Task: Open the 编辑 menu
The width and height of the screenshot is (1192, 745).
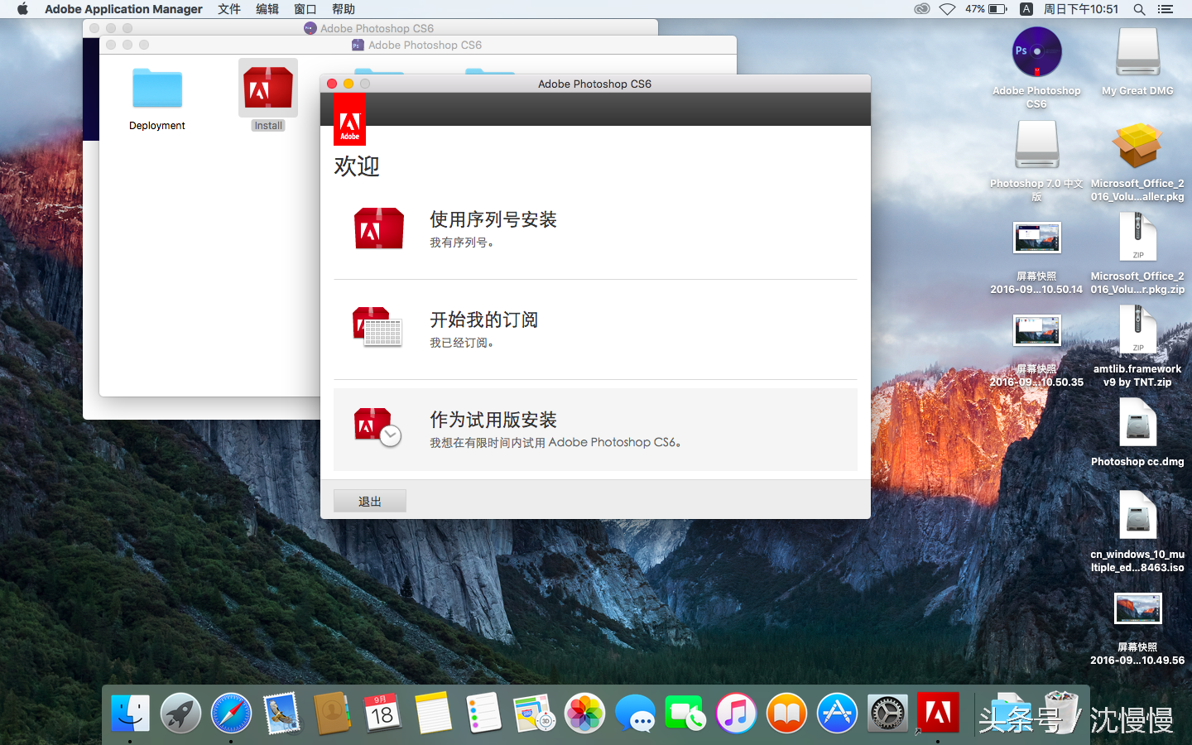Action: point(267,9)
